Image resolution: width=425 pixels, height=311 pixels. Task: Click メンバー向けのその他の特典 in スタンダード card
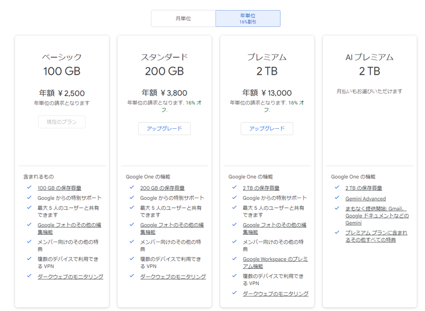click(x=171, y=245)
